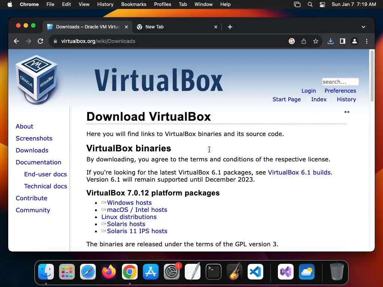The height and width of the screenshot is (287, 383).
Task: Click the VirtualBox site search box
Action: [x=340, y=82]
